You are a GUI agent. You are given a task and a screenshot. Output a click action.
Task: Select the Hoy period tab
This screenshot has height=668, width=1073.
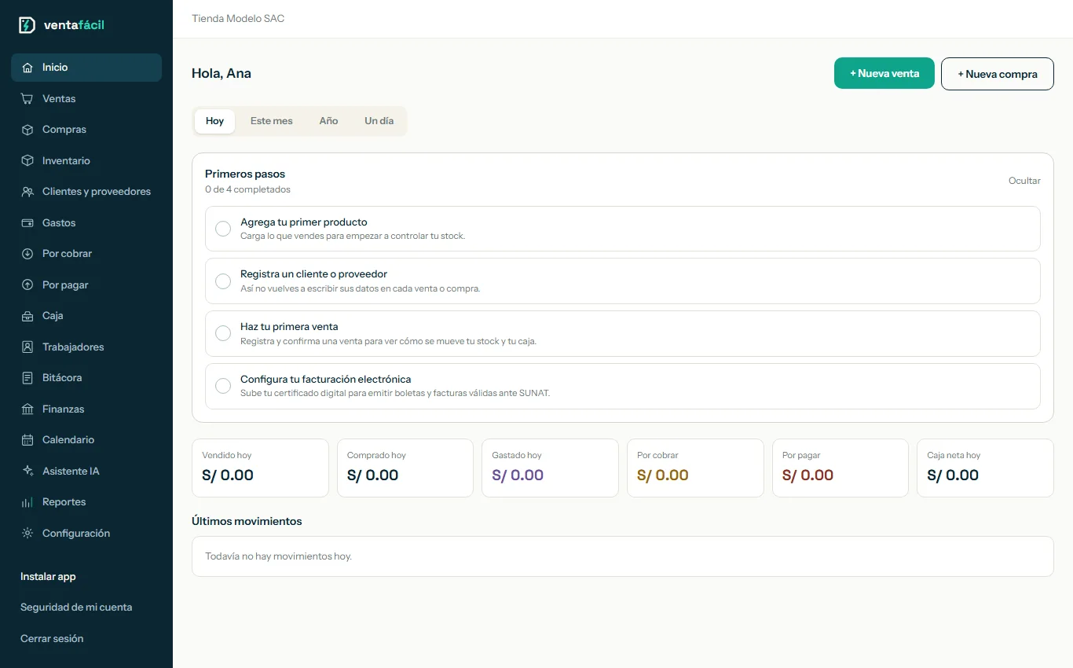pyautogui.click(x=214, y=121)
